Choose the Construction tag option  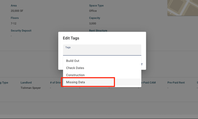[102, 75]
